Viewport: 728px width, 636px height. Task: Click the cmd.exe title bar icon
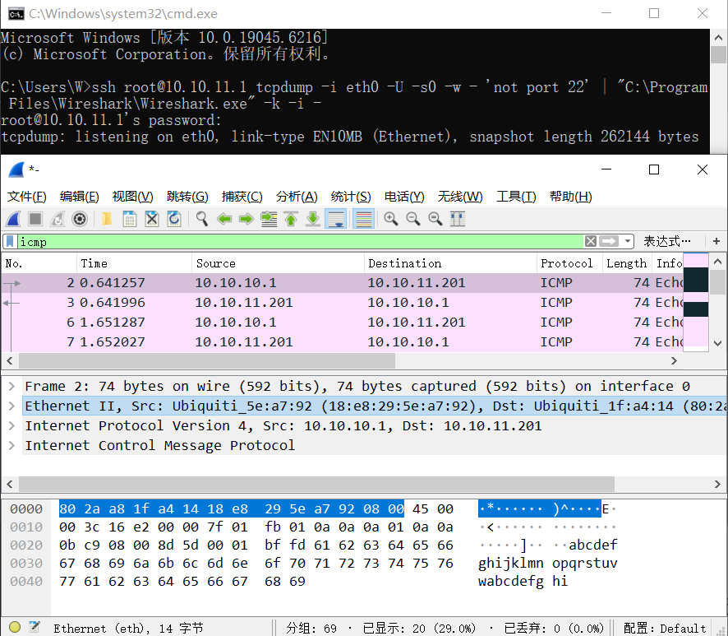[16, 13]
